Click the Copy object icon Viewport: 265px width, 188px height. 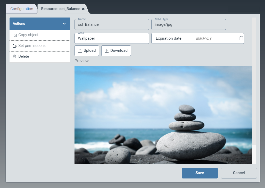tap(14, 35)
